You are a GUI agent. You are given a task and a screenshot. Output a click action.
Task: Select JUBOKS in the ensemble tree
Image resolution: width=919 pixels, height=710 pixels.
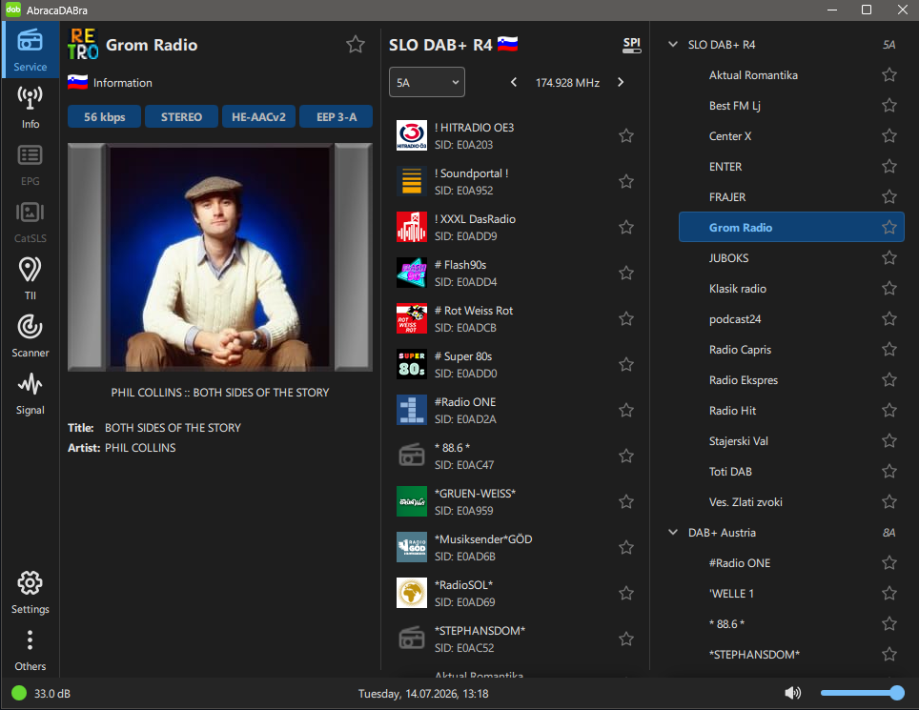pos(791,257)
